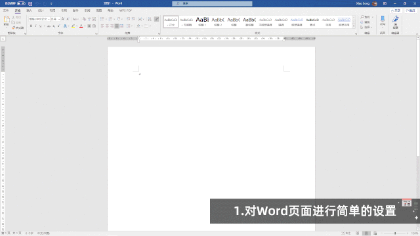420x236 pixels.
Task: Toggle Subscript formatting
Action: tap(54, 26)
